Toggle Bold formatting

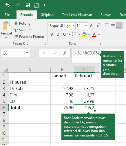coord(52,34)
